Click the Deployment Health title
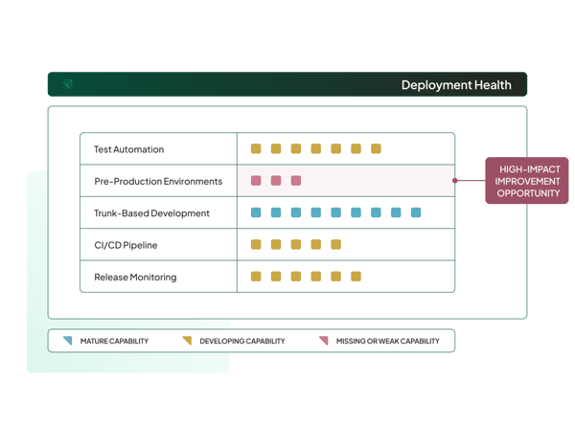Viewport: 575px width, 424px height. (x=456, y=85)
